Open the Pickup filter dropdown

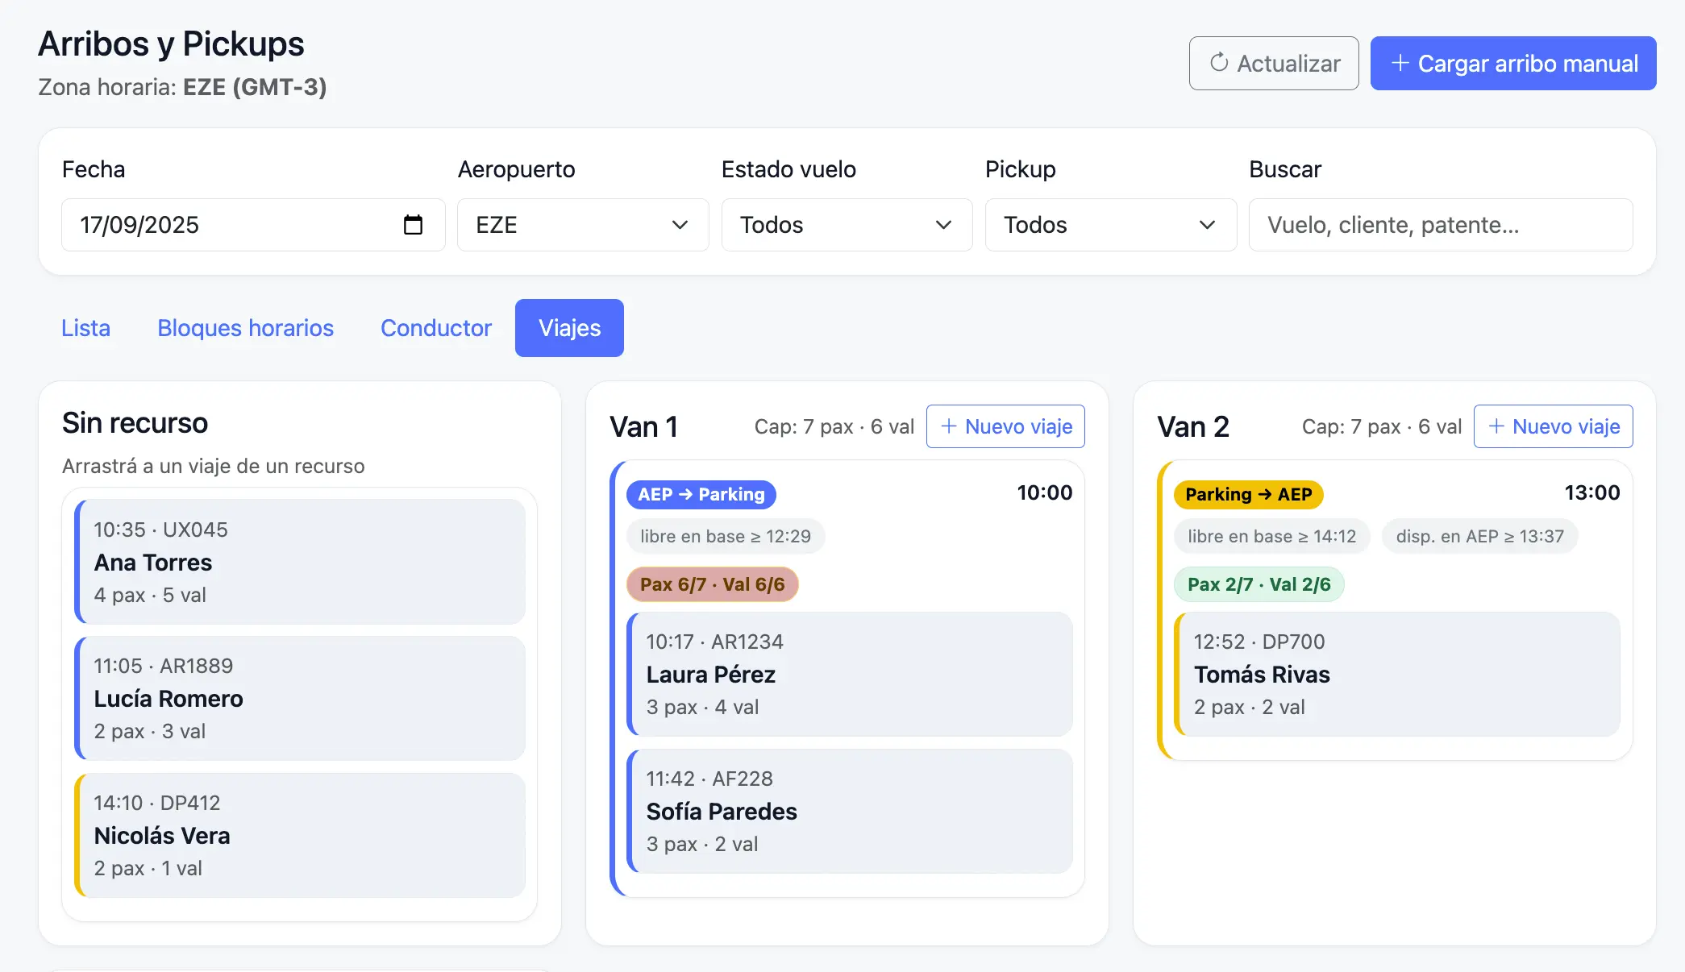[1109, 225]
